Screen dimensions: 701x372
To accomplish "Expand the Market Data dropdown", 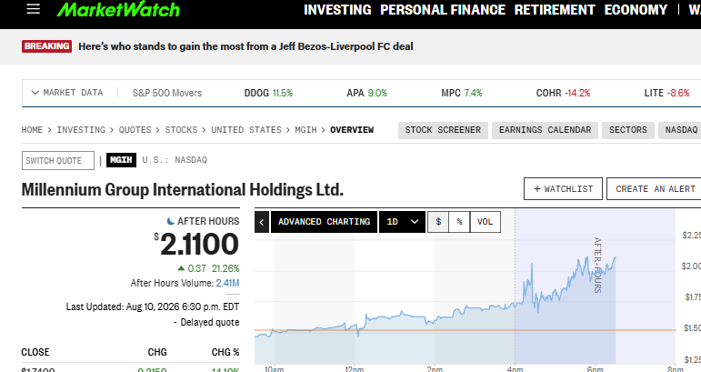I will tap(67, 93).
